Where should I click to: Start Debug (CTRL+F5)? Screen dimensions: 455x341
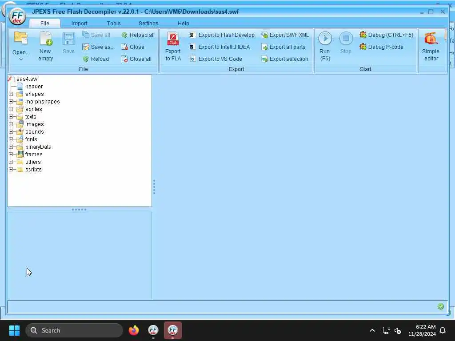point(386,35)
